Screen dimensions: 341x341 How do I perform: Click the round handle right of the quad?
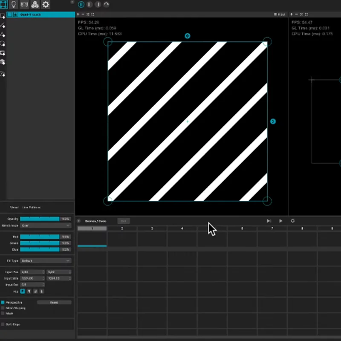(273, 121)
